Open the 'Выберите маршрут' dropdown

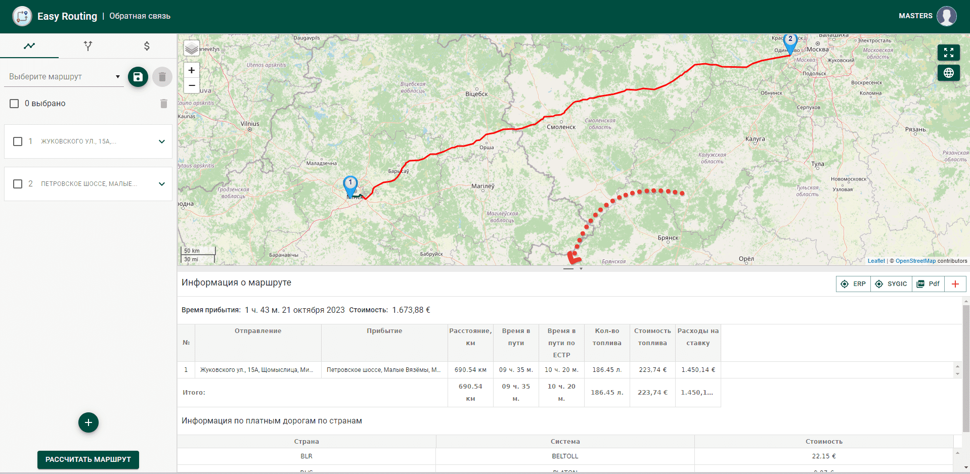tap(65, 77)
